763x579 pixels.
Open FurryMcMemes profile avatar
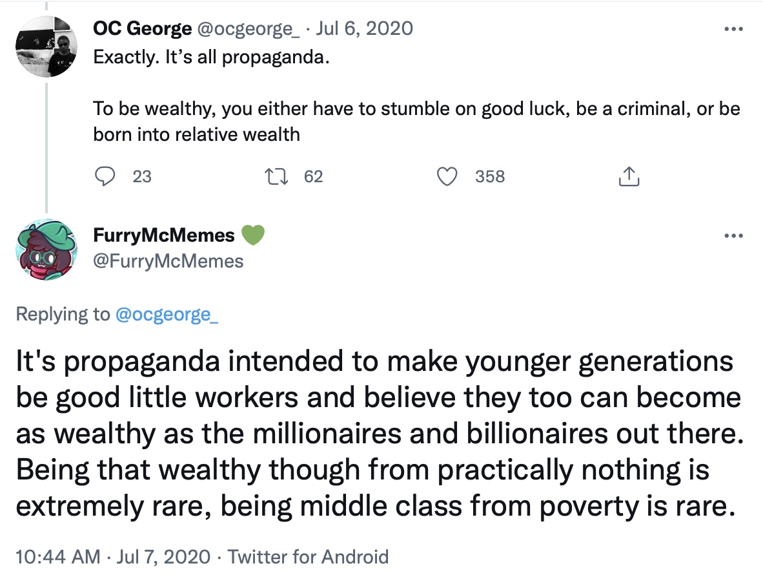pyautogui.click(x=46, y=249)
